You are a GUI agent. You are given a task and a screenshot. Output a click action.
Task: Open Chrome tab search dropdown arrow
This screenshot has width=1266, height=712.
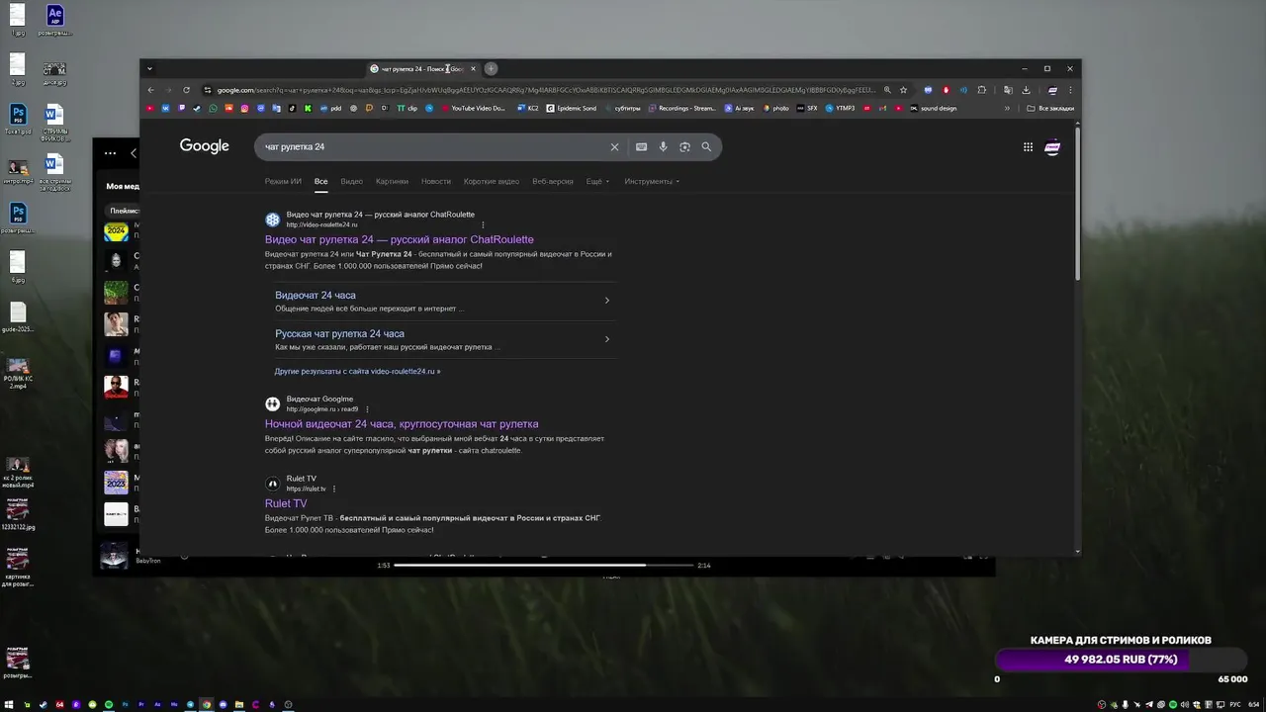pos(149,69)
